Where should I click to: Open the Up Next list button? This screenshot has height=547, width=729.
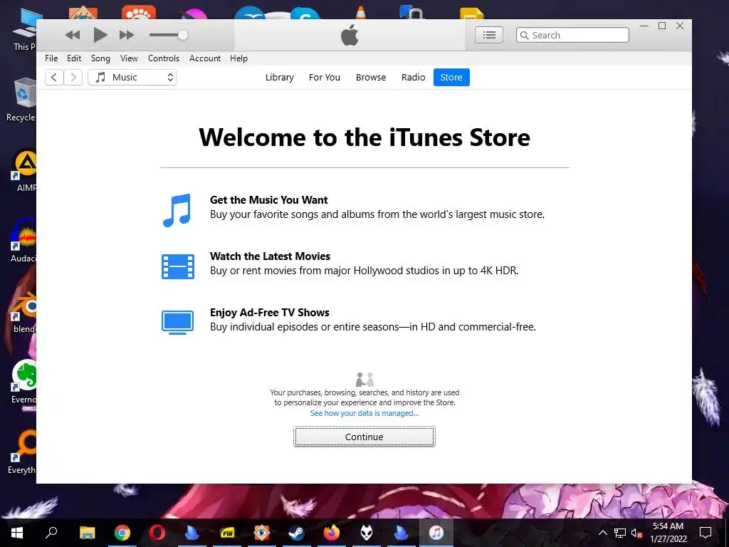[488, 35]
